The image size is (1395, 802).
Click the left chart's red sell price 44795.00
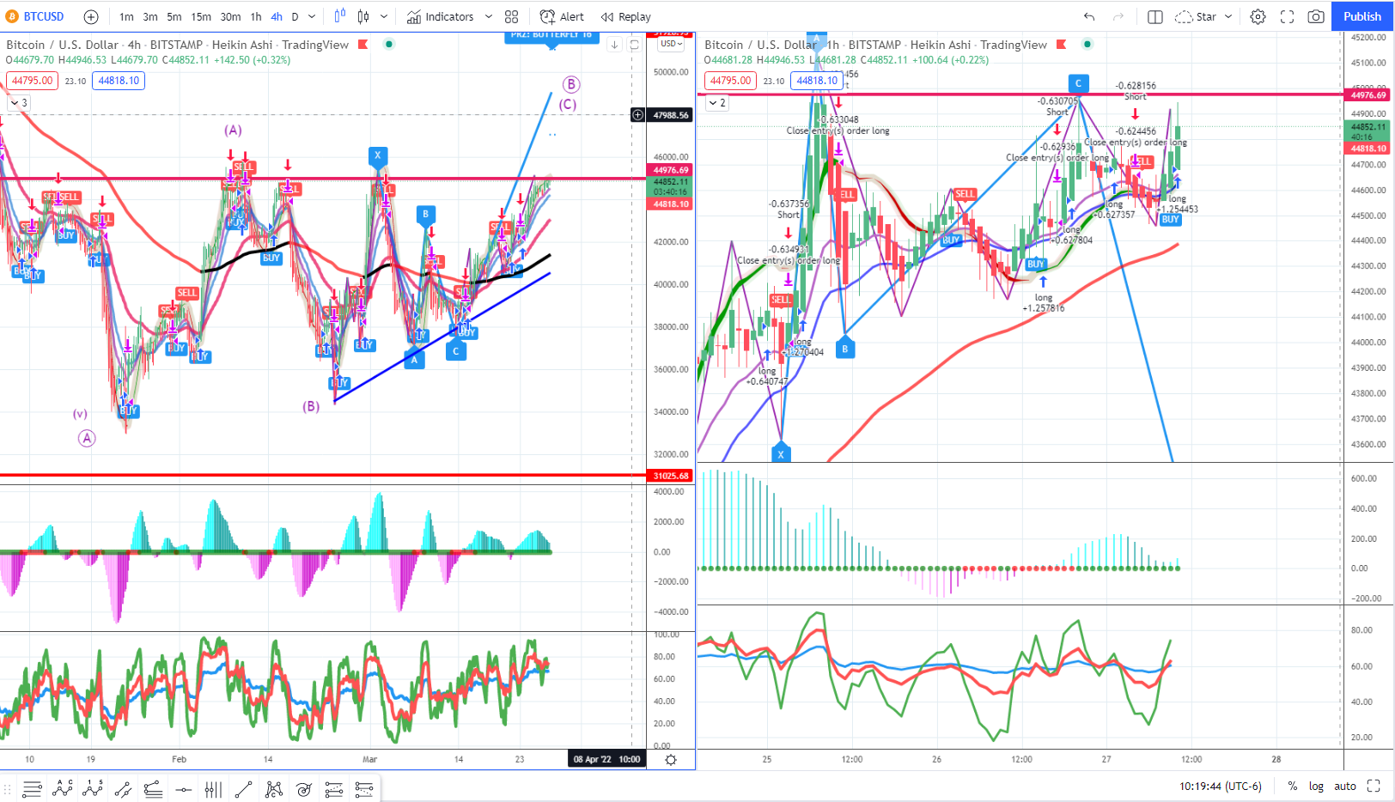(33, 81)
